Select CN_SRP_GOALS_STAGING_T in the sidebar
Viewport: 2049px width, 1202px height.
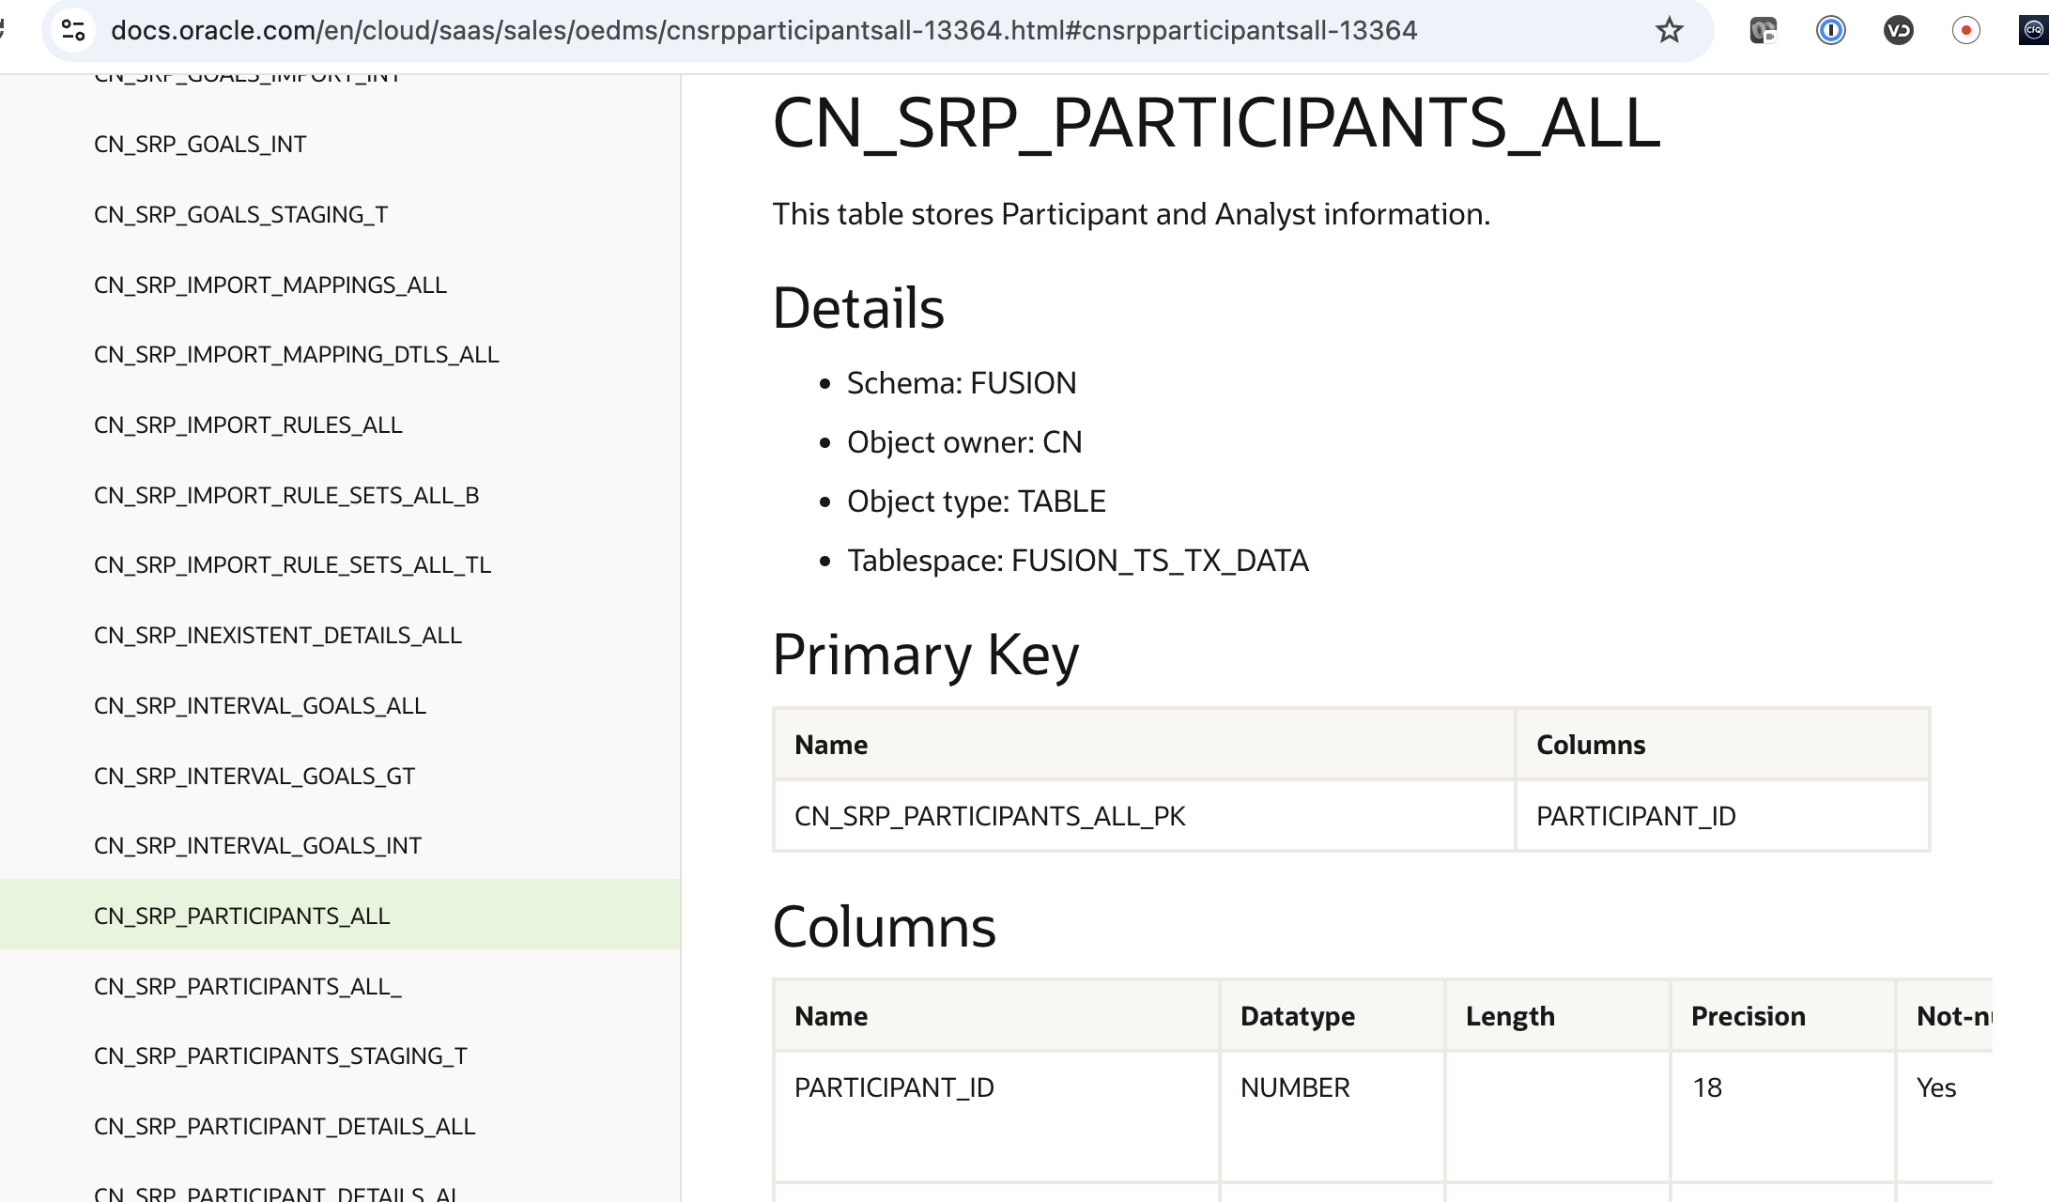coord(241,214)
